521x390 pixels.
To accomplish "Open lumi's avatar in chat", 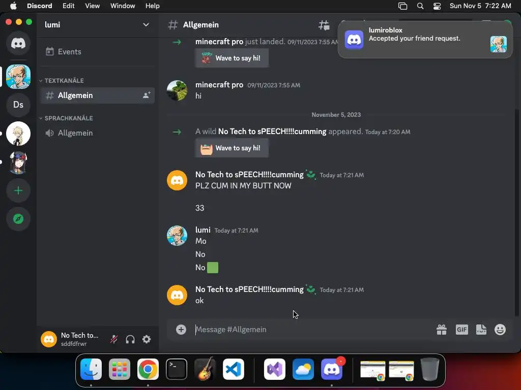I will (x=177, y=236).
